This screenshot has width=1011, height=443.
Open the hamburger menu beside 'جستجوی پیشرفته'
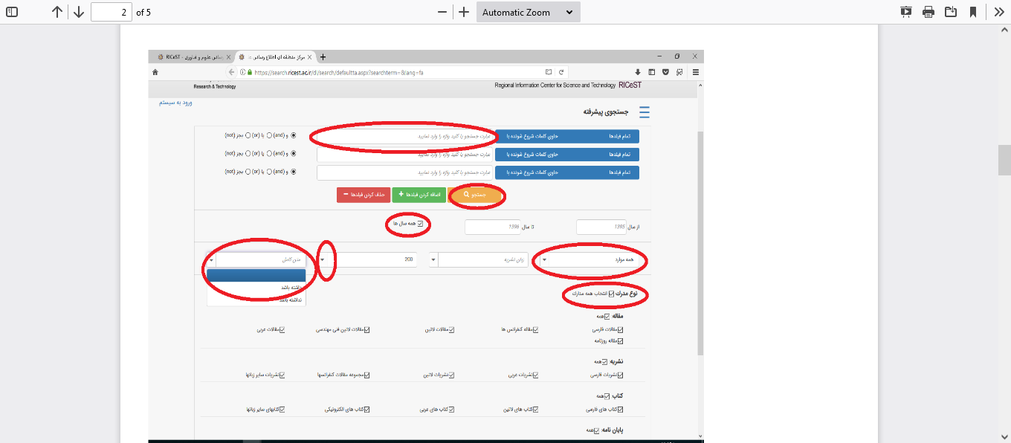click(644, 112)
